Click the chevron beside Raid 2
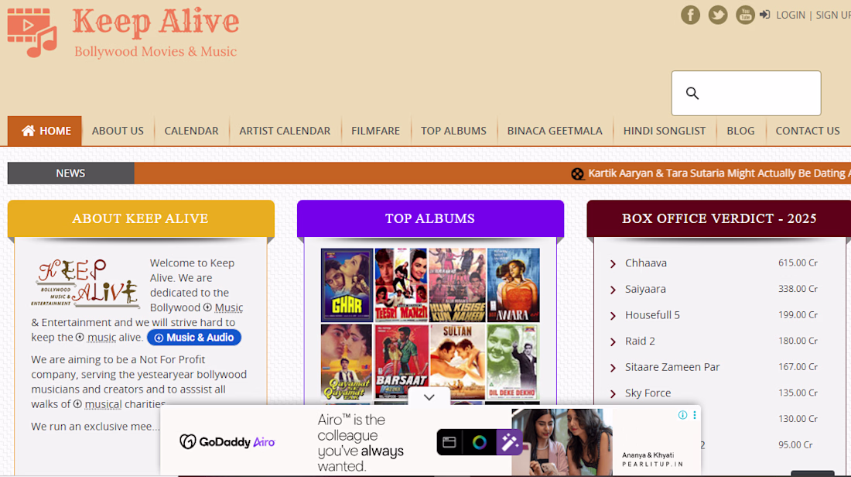Viewport: 851px width, 477px height. pos(613,342)
